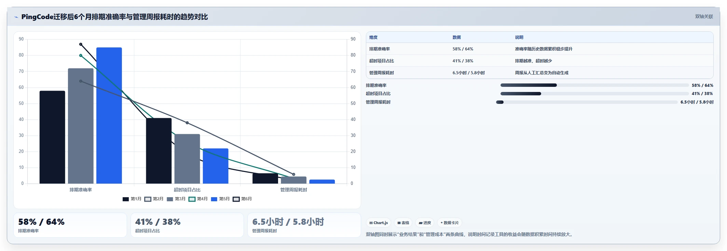Click the dark navy bar in 排期准确率 group
This screenshot has height=251, width=727.
[x=52, y=137]
